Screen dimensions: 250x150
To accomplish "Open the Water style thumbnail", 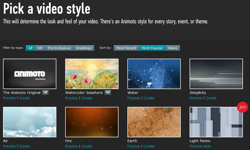I will pyautogui.click(x=154, y=74).
